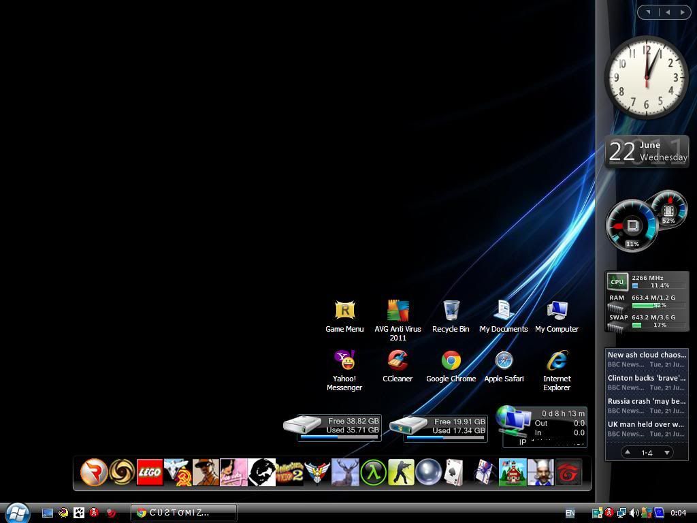Open the Windows Start menu
The image size is (697, 523).
tap(16, 512)
